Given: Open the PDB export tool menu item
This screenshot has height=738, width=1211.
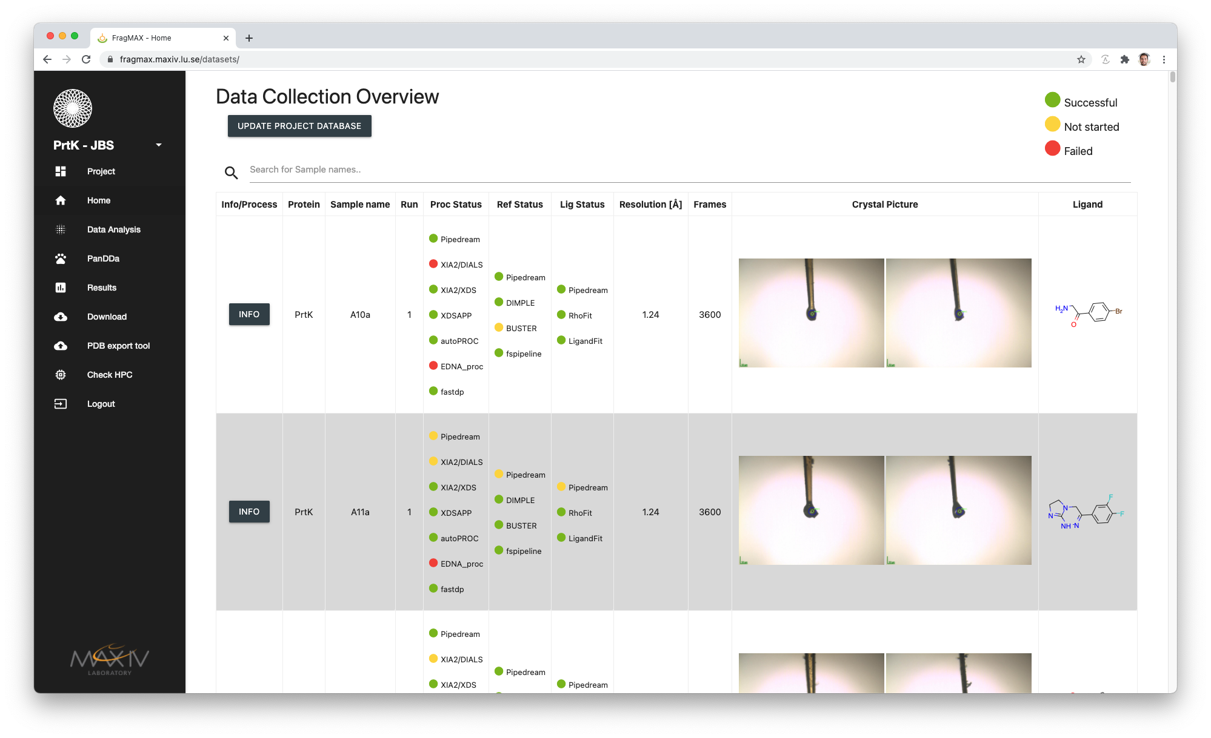Looking at the screenshot, I should [118, 346].
